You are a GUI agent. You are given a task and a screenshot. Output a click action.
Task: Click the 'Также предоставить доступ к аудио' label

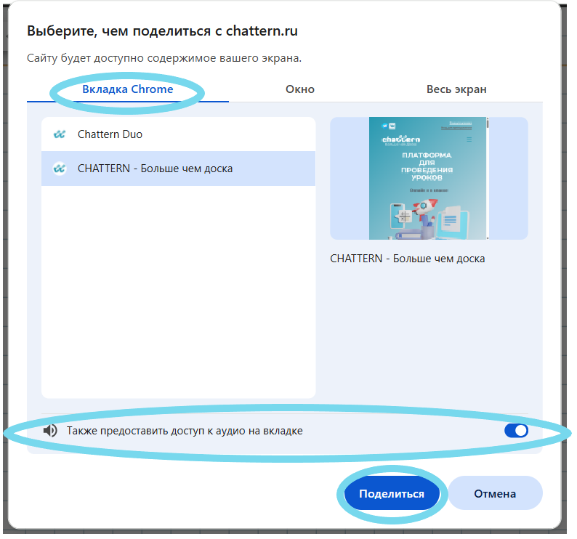185,431
